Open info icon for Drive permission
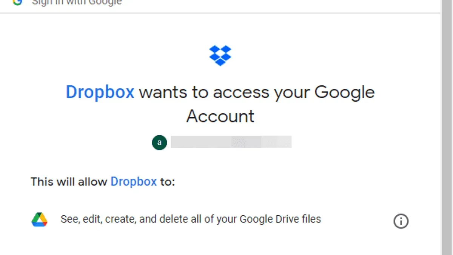Viewport: 453px width, 255px height. point(401,221)
